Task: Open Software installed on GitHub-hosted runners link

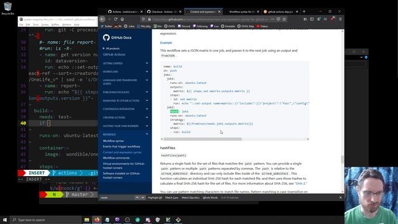Action: [122, 175]
